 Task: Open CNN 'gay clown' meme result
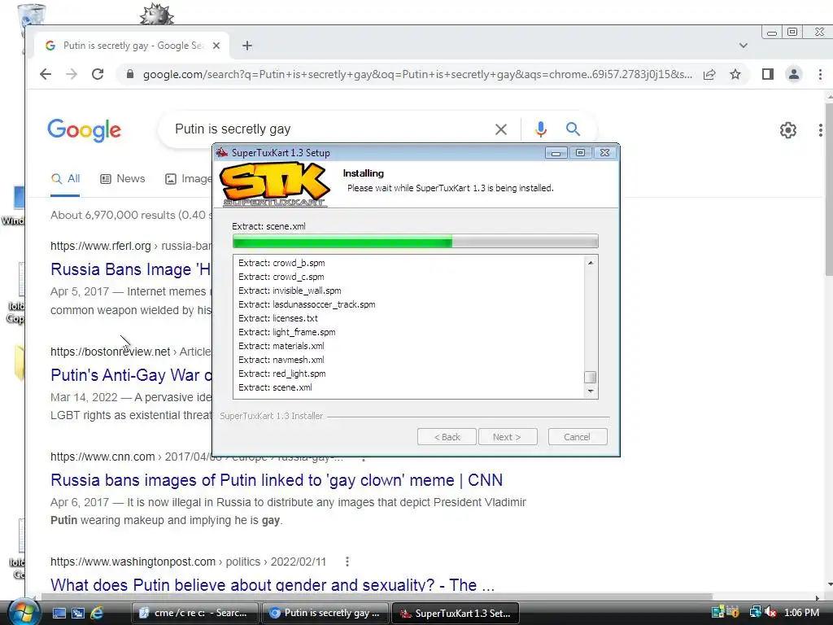click(x=277, y=480)
